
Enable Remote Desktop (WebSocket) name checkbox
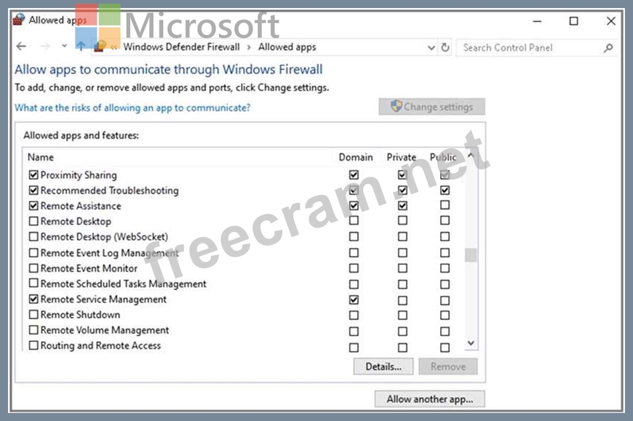pyautogui.click(x=33, y=237)
